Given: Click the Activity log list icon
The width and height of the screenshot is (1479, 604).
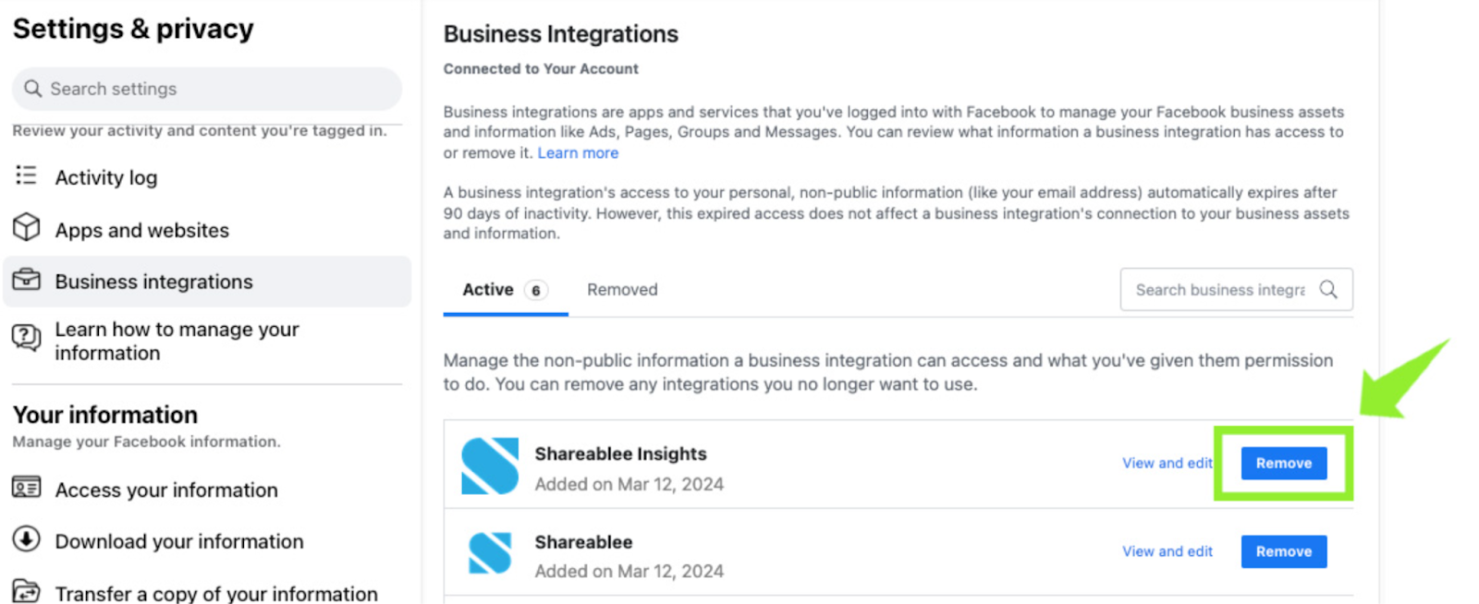Looking at the screenshot, I should pyautogui.click(x=27, y=175).
